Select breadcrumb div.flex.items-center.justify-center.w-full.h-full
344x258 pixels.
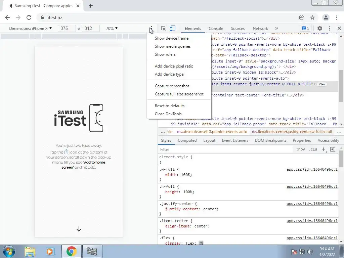pos(292,132)
